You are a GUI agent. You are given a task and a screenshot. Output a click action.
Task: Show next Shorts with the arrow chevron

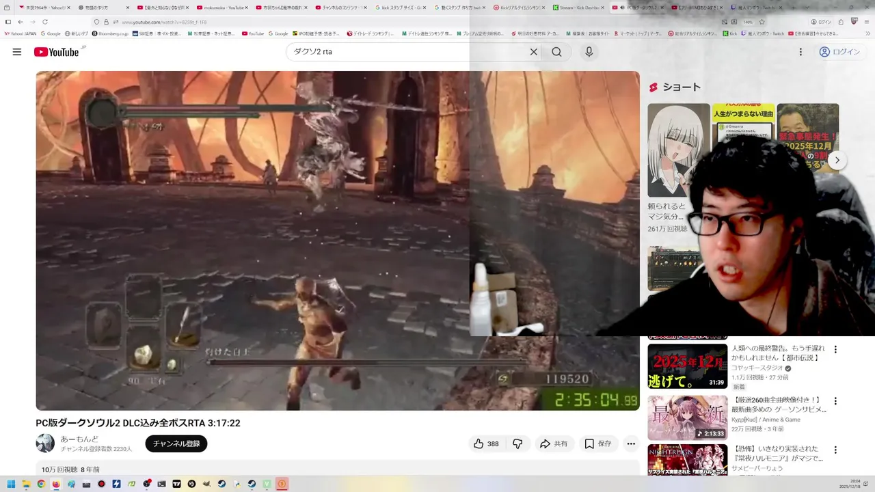837,161
